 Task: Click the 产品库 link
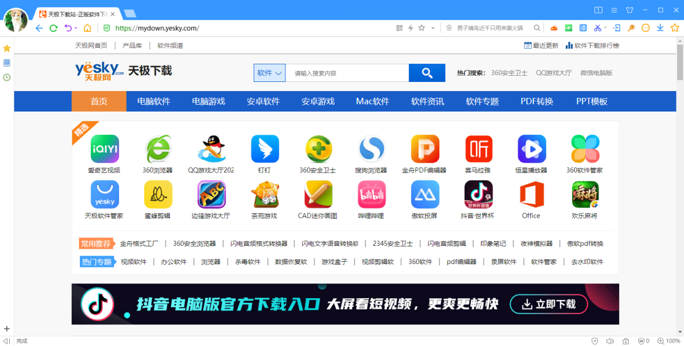coord(132,46)
